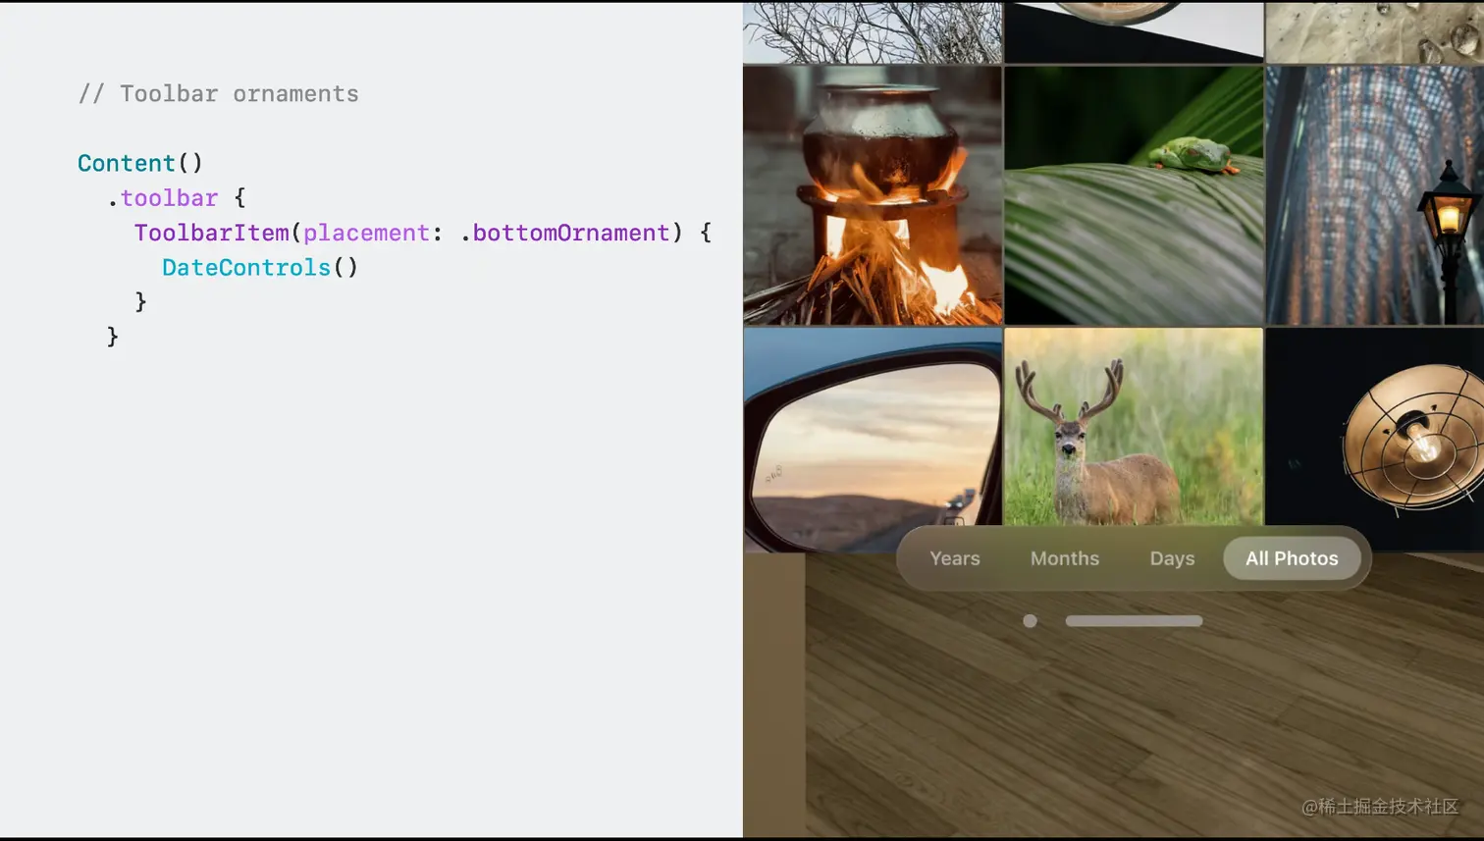This screenshot has width=1484, height=841.
Task: Click the '.bottomOrnament' placement value
Action: click(564, 233)
